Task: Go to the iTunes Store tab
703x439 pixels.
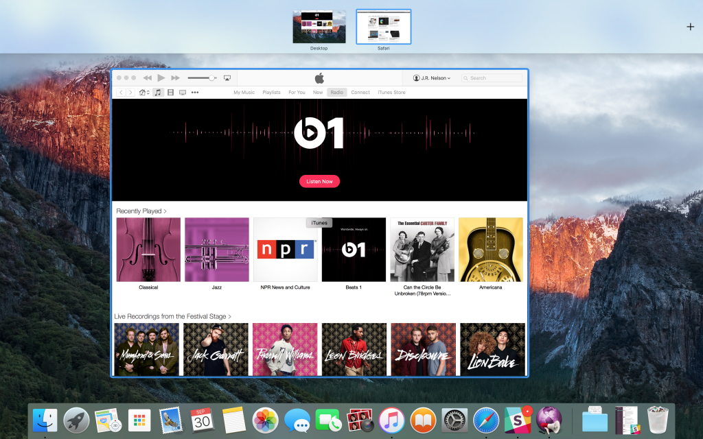Action: [391, 93]
